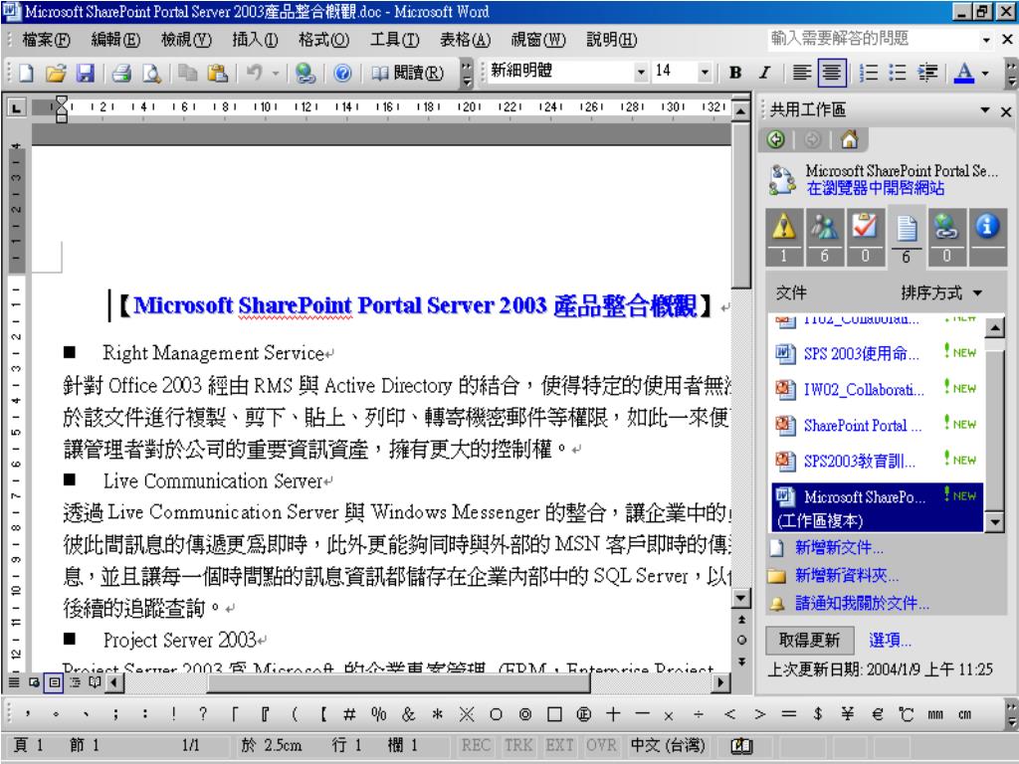
Task: Go to task pane Home icon
Action: pyautogui.click(x=850, y=139)
